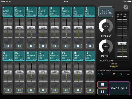Toggle the switch under channel 14 Snare
Viewport: 132px width, 99px height.
(x=66, y=85)
